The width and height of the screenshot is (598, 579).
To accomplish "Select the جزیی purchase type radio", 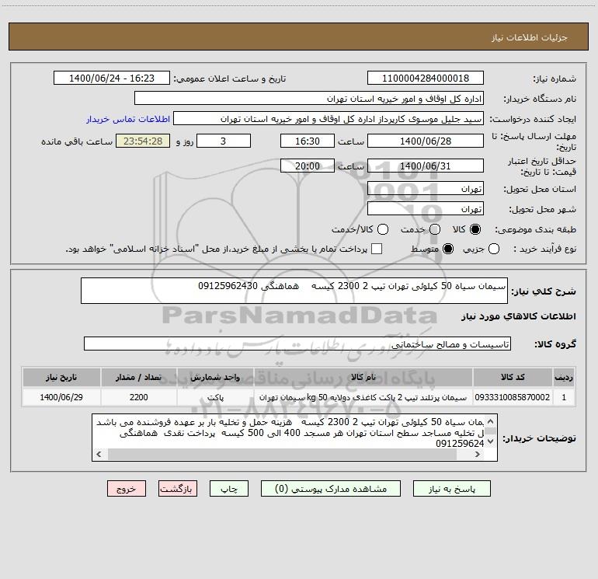I will (x=494, y=249).
